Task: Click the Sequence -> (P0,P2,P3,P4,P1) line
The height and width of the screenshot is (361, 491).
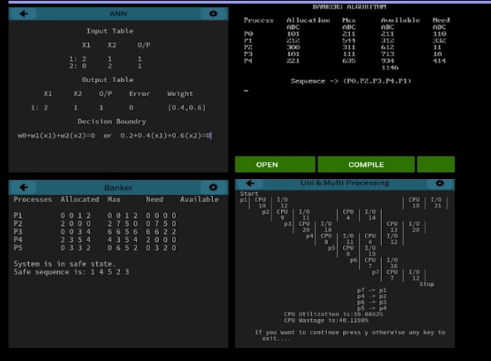Action: pos(351,81)
